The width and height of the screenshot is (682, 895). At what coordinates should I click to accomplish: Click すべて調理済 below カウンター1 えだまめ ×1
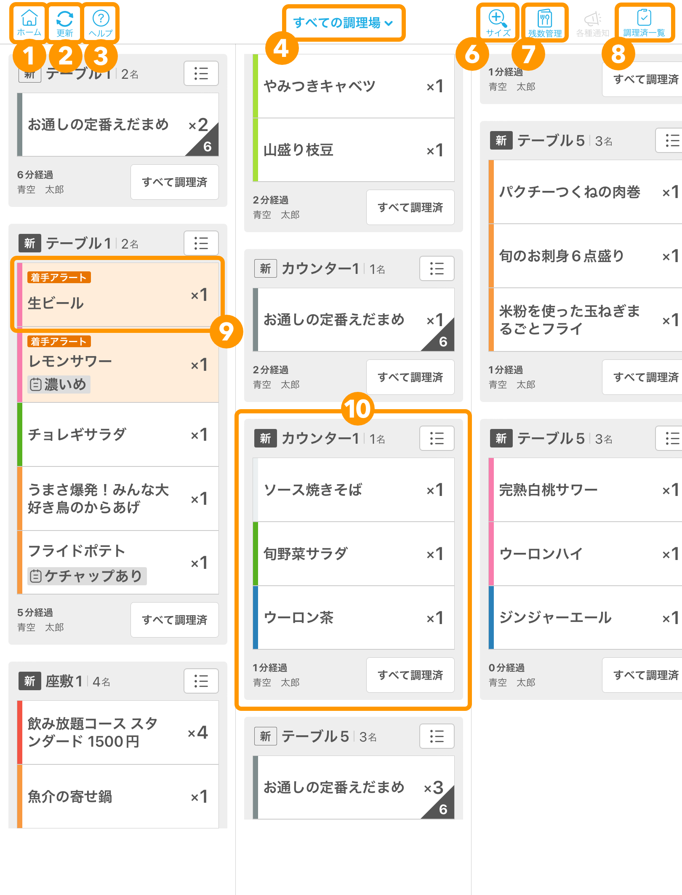tap(410, 377)
